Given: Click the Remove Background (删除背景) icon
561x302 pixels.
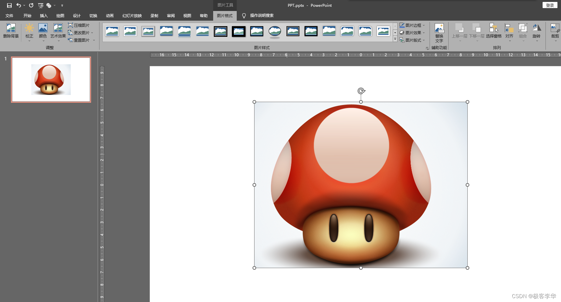Looking at the screenshot, I should point(11,31).
